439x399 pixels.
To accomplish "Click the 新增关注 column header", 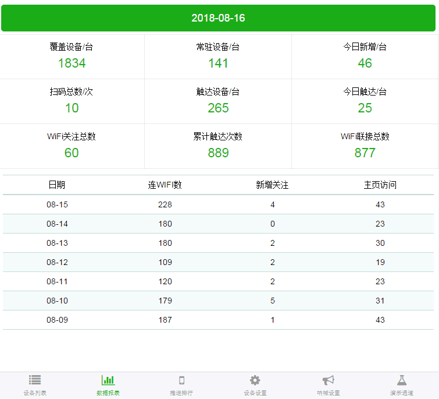I will 272,185.
